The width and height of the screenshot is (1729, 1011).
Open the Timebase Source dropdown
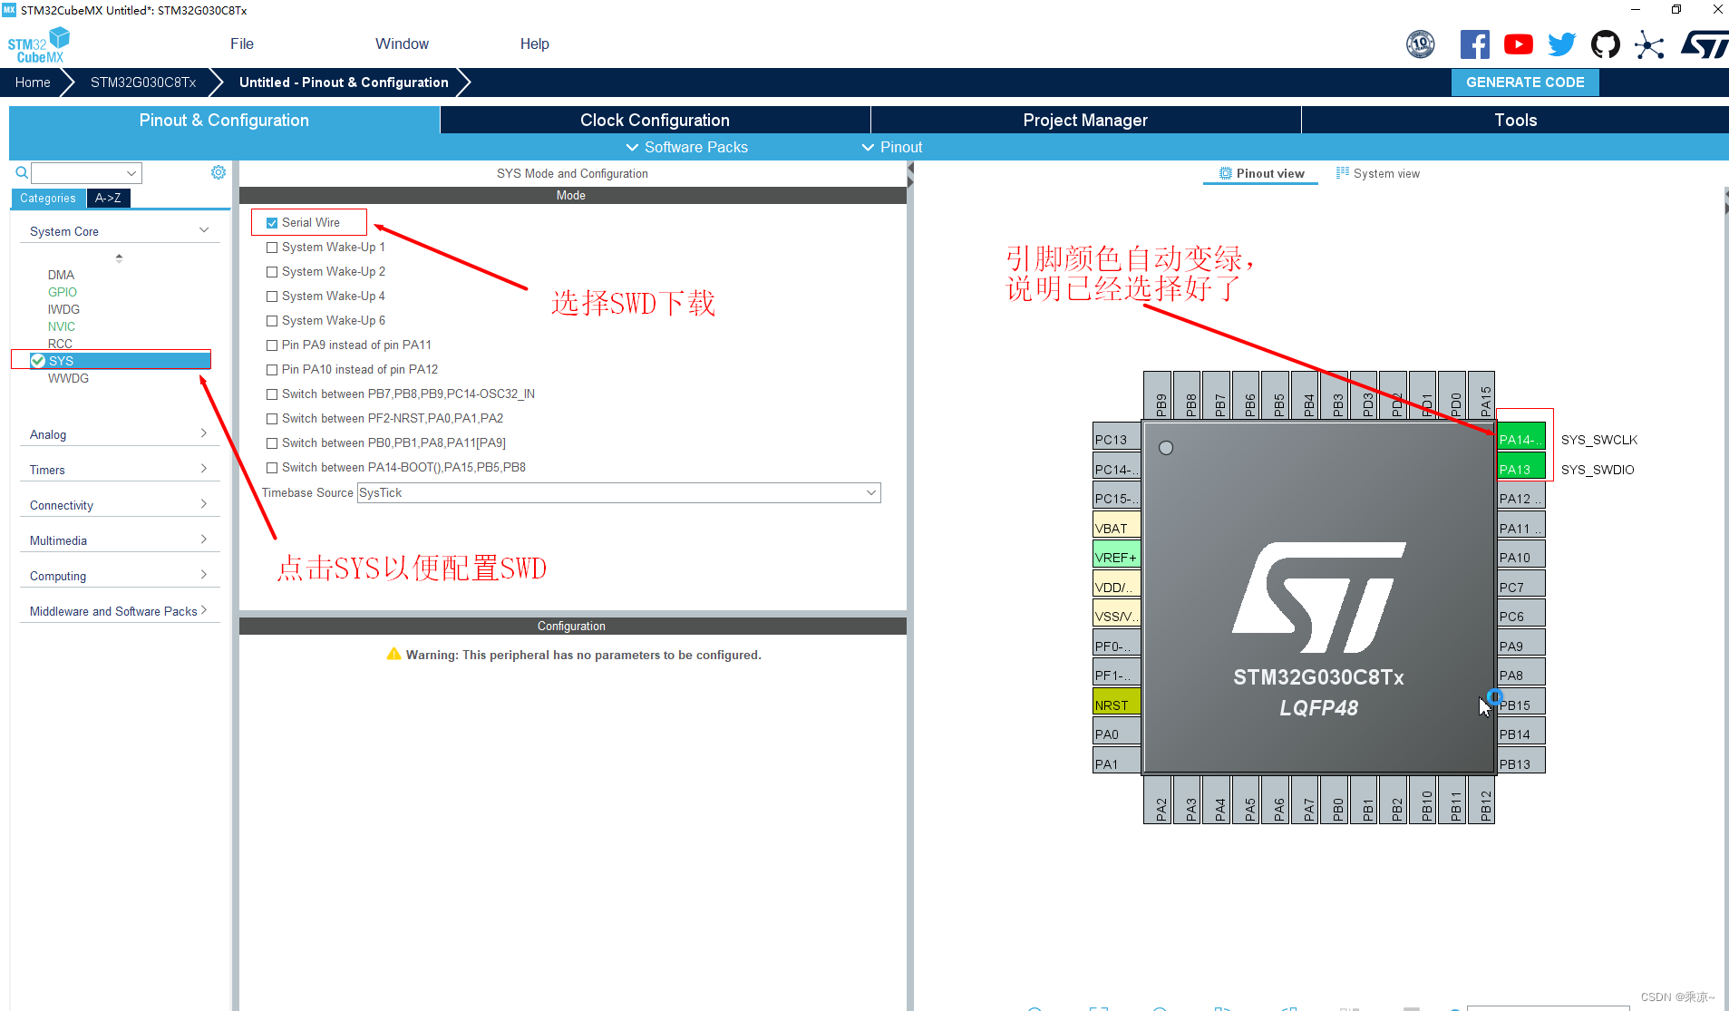(x=618, y=492)
